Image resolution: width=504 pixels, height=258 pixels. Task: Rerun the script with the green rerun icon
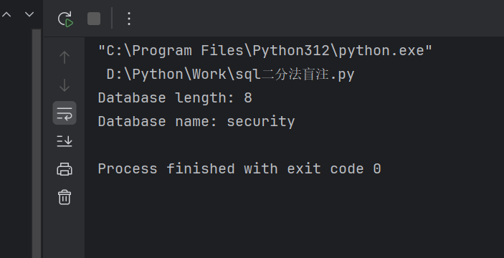(x=65, y=19)
